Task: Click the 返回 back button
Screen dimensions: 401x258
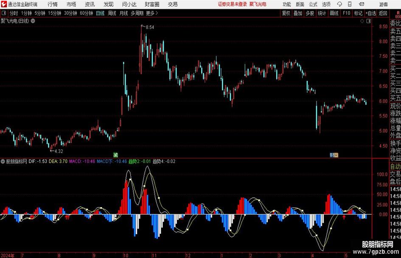Action: pos(383,13)
